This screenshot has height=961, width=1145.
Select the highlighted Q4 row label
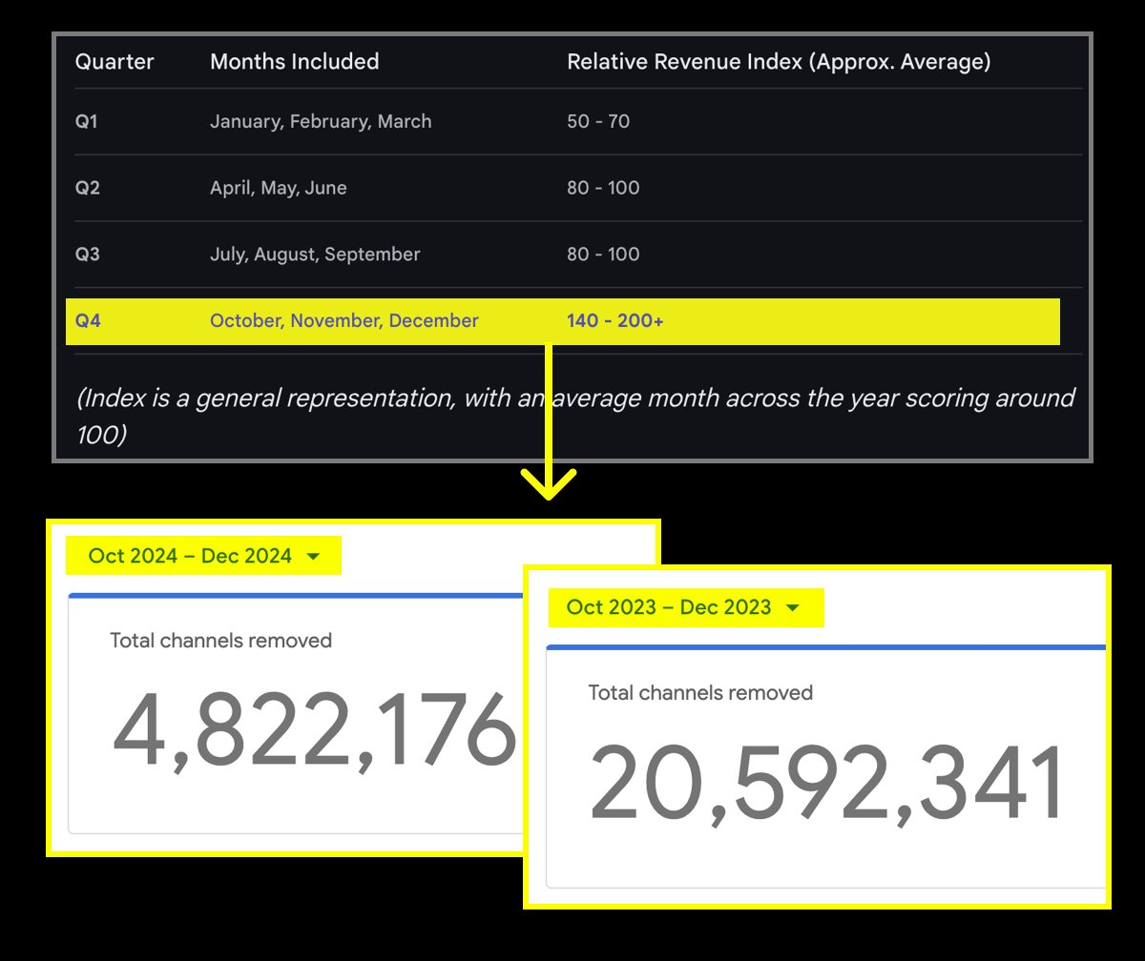click(88, 321)
